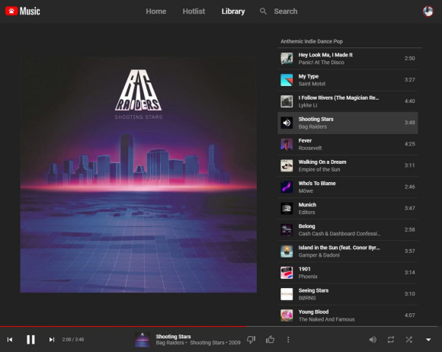Switch to the Hotlist tab
Screen dimensions: 442x352
point(194,11)
